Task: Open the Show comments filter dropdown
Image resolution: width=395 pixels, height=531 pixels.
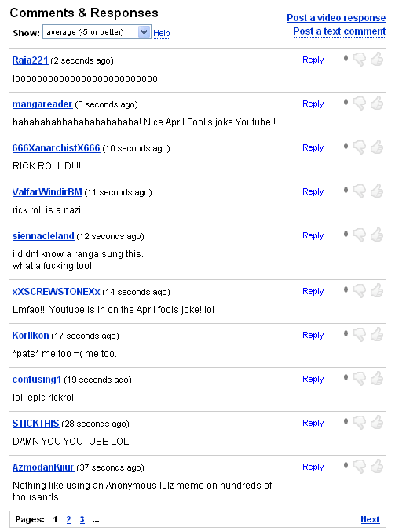Action: (x=97, y=32)
